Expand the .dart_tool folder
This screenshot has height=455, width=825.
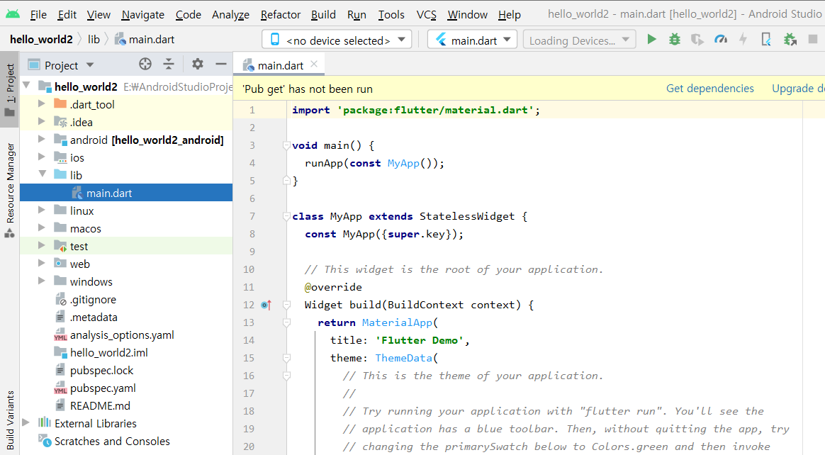tap(42, 103)
